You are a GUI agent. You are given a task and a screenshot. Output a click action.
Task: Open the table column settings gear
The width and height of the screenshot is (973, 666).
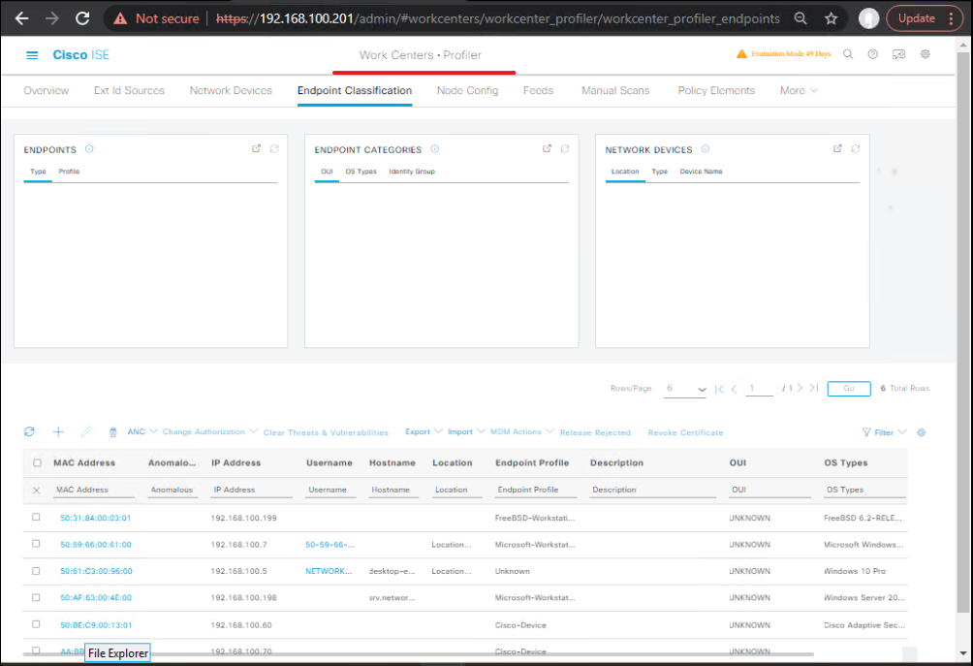[921, 432]
